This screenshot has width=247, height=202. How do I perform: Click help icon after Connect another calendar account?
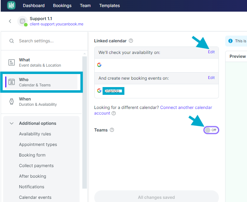[114, 113]
